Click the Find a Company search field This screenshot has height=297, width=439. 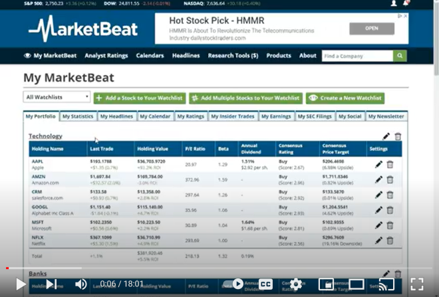(x=357, y=56)
